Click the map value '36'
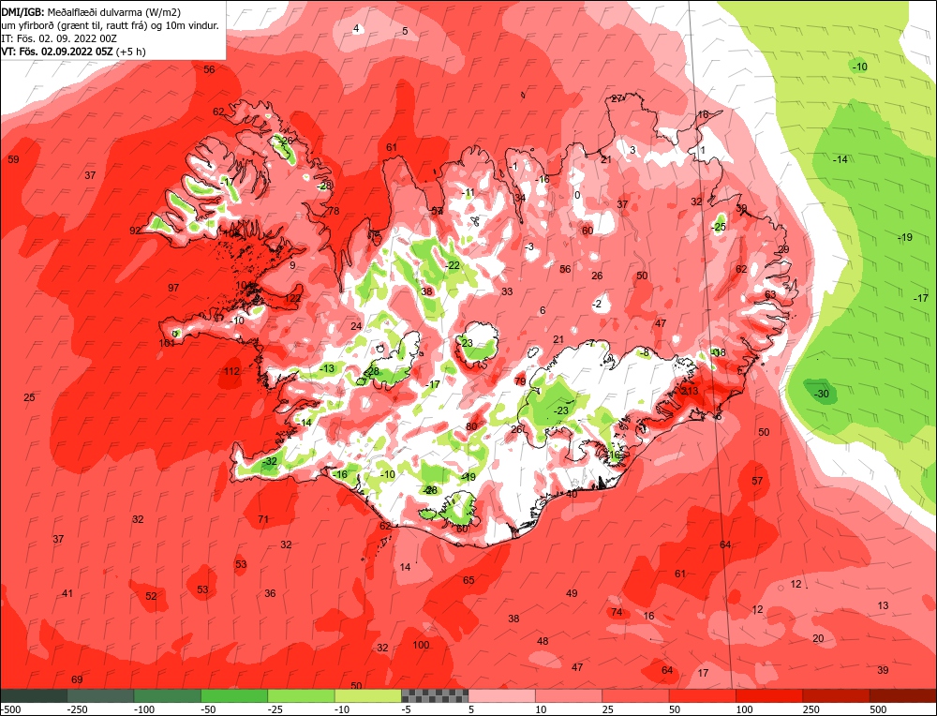 pyautogui.click(x=270, y=593)
